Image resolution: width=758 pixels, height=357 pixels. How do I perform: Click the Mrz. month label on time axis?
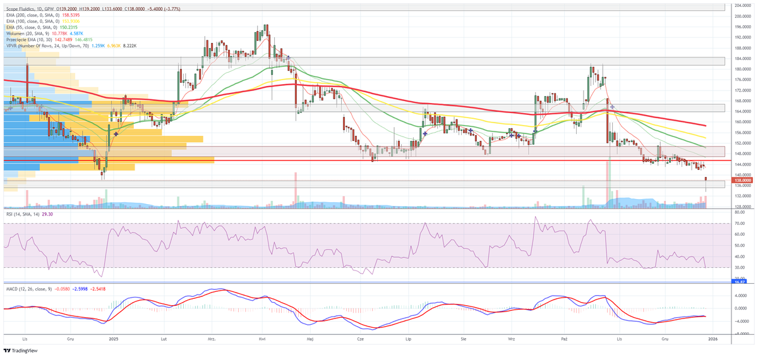click(212, 339)
